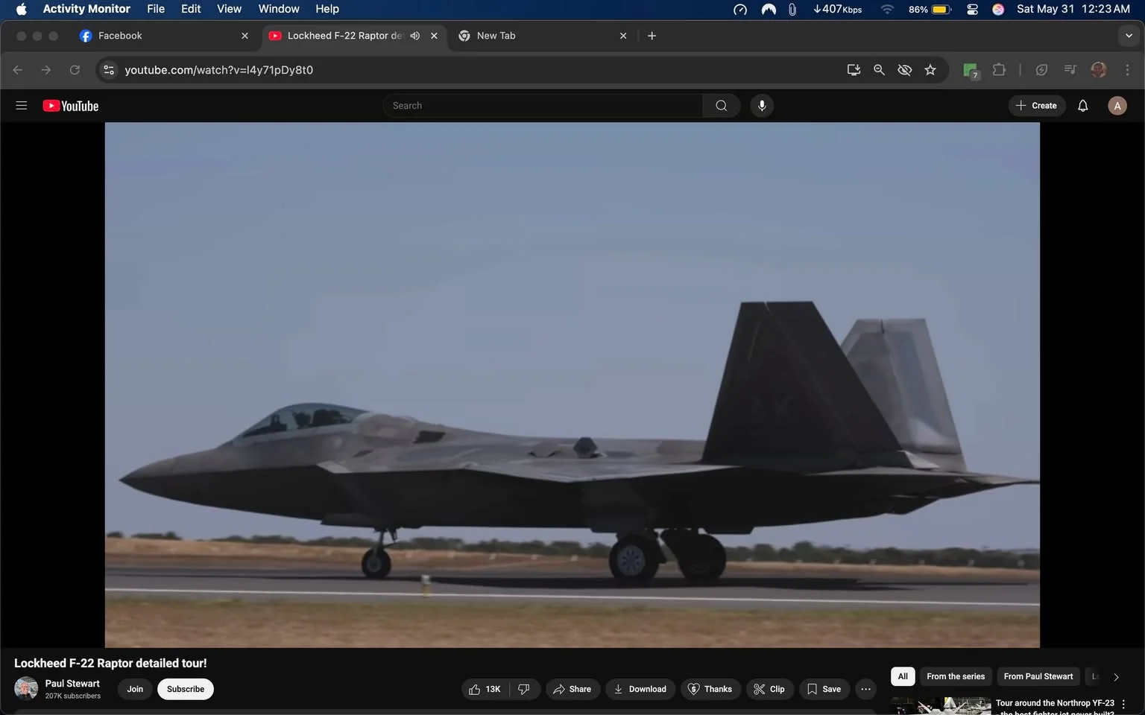The width and height of the screenshot is (1145, 715).
Task: Select the From Paul Stewart chip
Action: [1038, 676]
